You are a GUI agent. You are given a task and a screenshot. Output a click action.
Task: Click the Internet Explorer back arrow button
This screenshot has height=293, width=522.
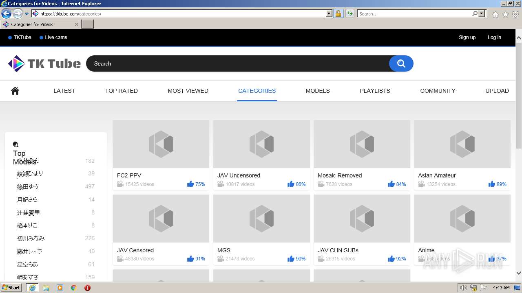[6, 13]
